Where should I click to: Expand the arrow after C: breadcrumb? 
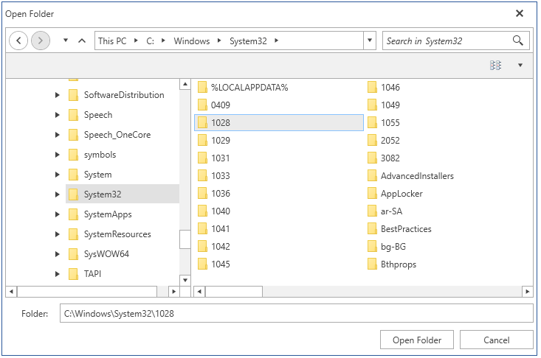click(x=163, y=41)
